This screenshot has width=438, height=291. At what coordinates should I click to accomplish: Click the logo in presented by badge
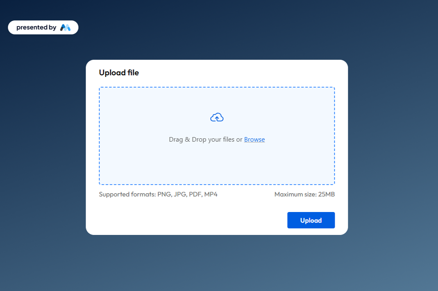66,27
